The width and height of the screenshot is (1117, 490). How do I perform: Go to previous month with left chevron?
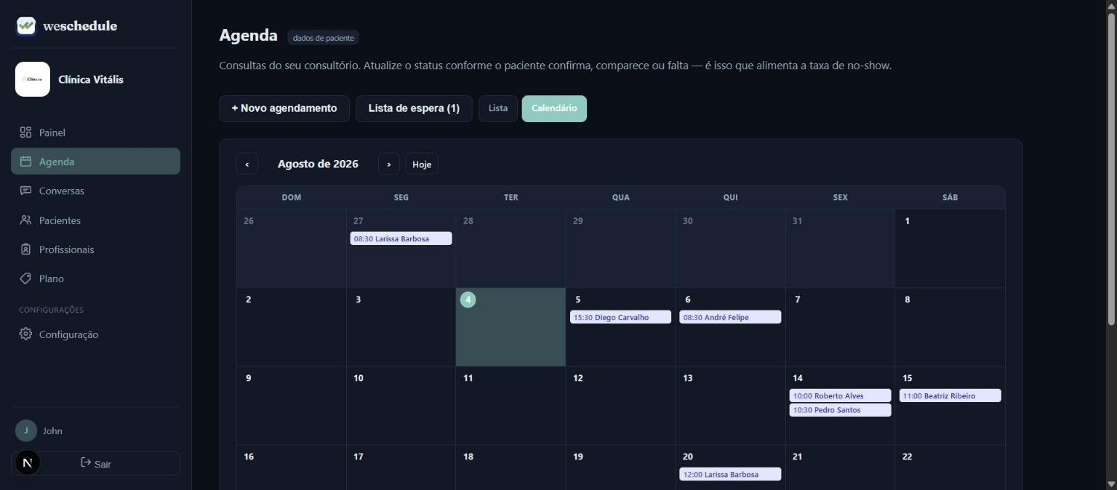click(247, 164)
